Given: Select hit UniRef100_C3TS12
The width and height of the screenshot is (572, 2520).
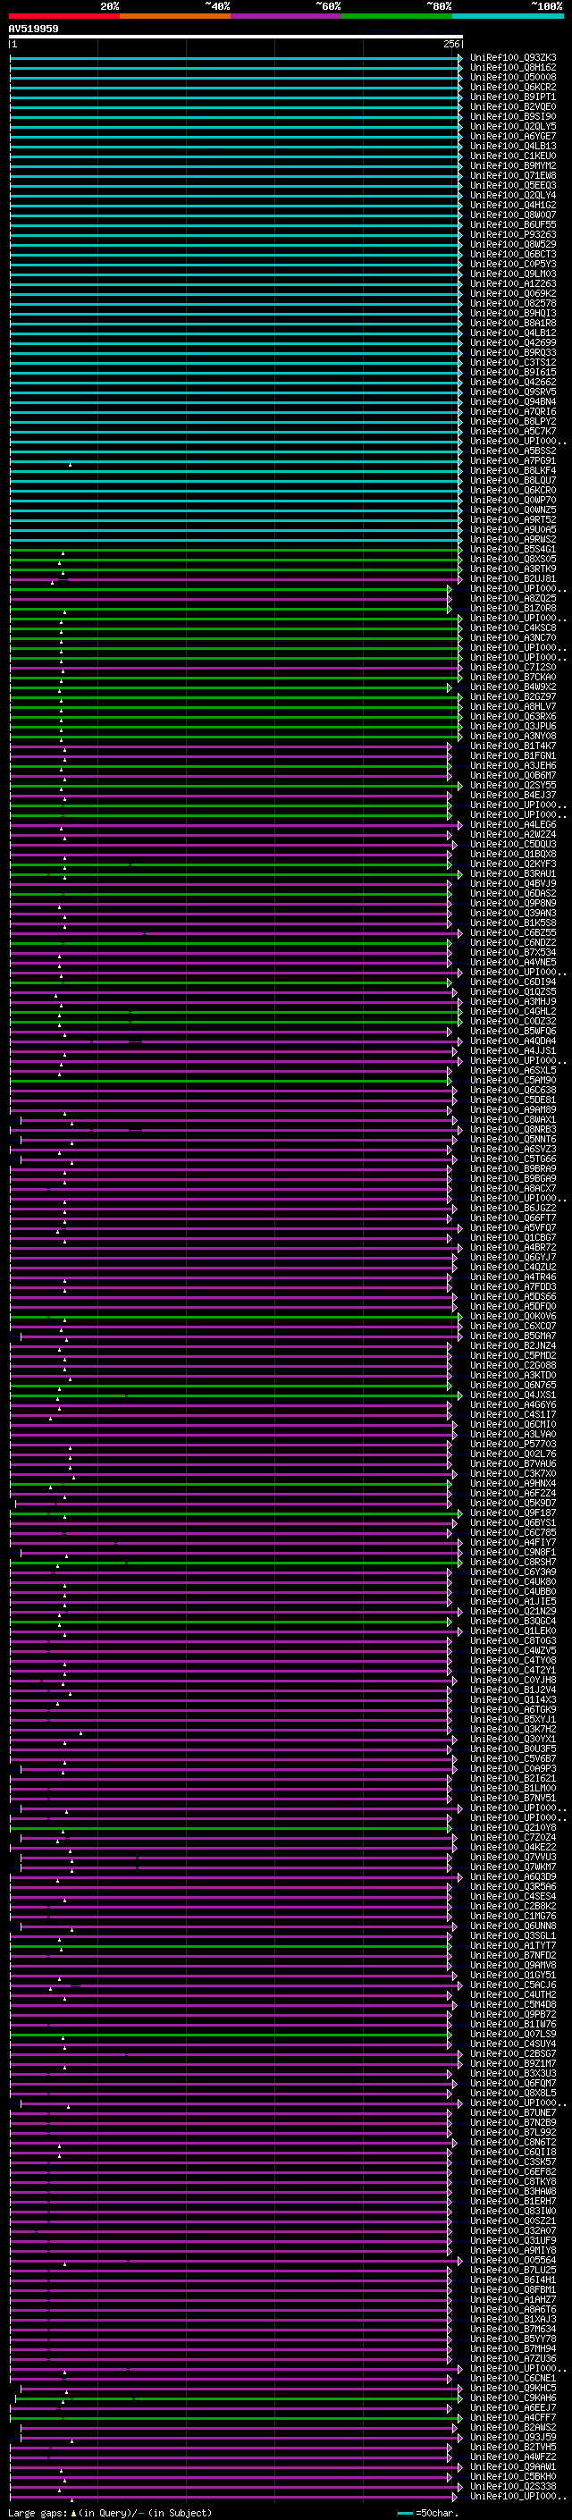Looking at the screenshot, I should pyautogui.click(x=513, y=362).
